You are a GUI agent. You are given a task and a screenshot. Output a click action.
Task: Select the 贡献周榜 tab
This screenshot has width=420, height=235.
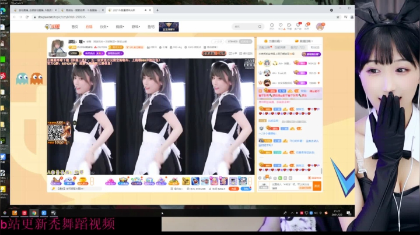(x=280, y=47)
